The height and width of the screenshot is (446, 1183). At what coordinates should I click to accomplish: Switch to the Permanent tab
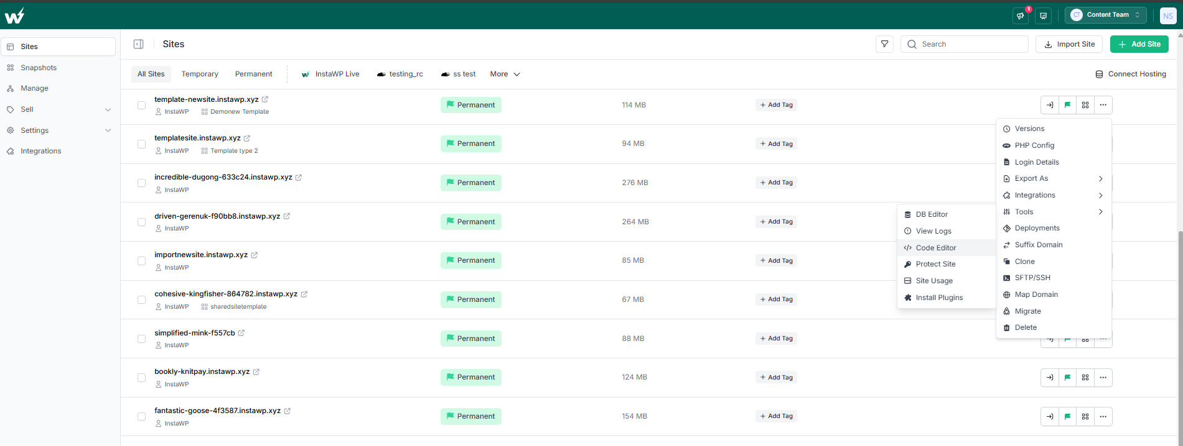[254, 74]
